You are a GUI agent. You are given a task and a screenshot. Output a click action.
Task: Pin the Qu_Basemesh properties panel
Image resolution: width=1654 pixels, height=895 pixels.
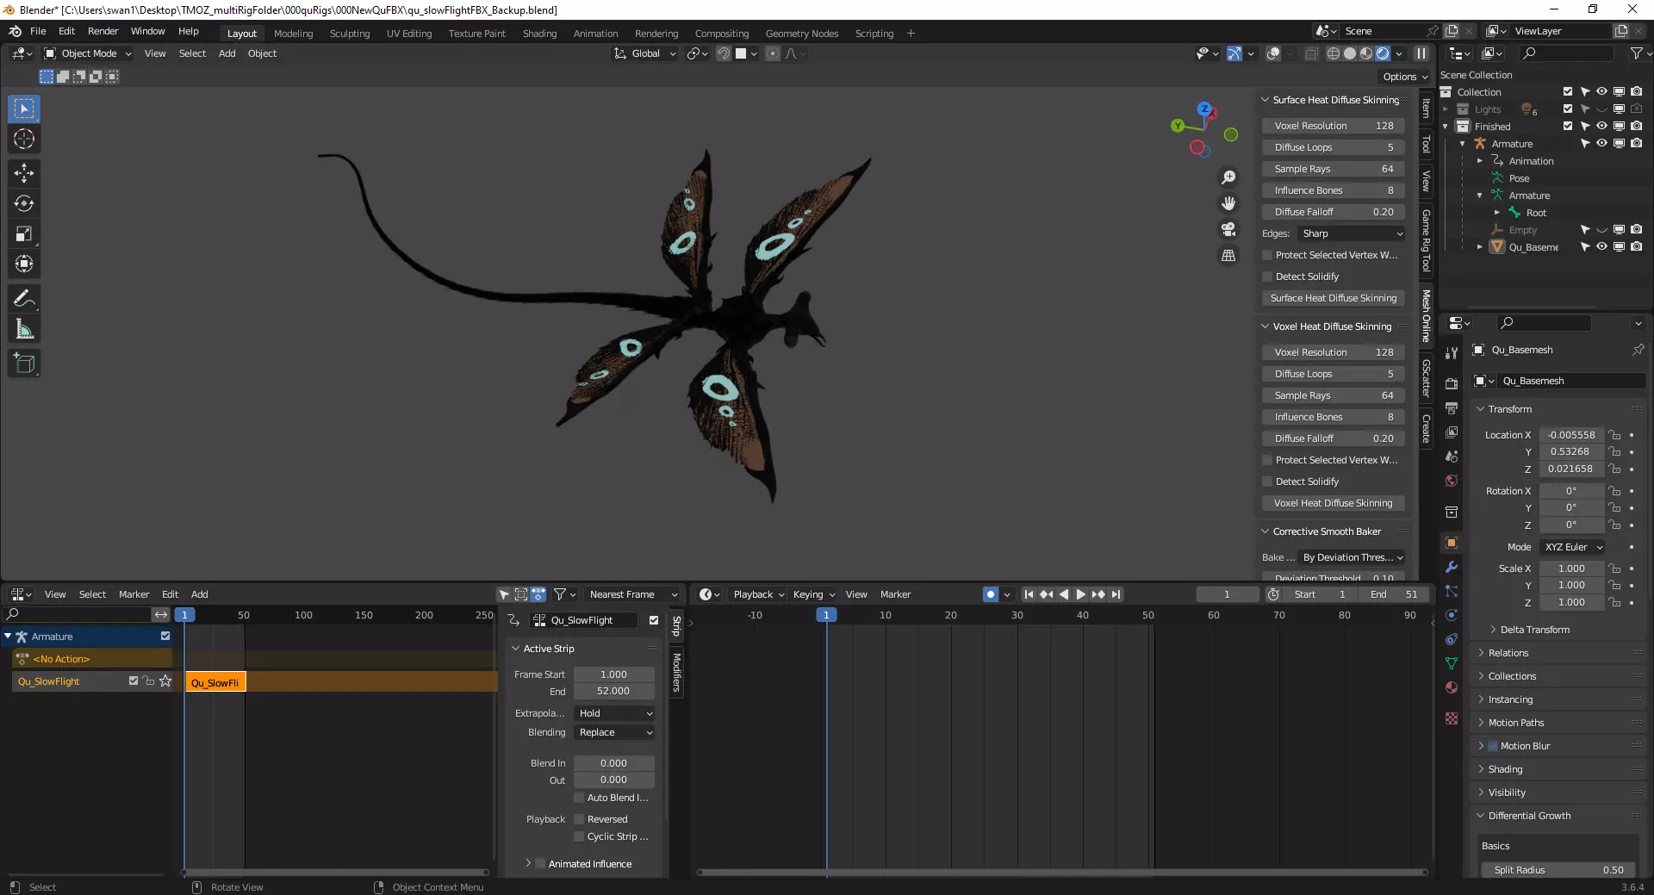click(x=1638, y=350)
